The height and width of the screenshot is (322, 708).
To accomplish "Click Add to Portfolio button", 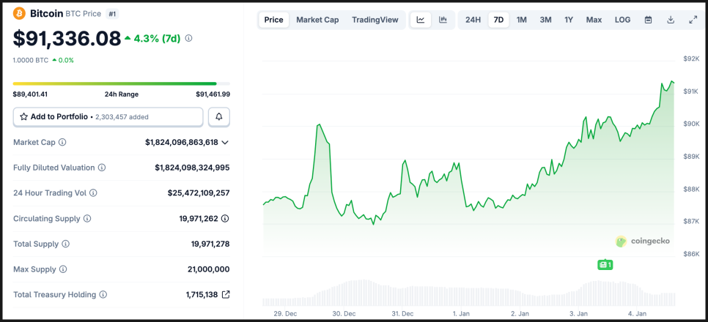I will tap(108, 117).
